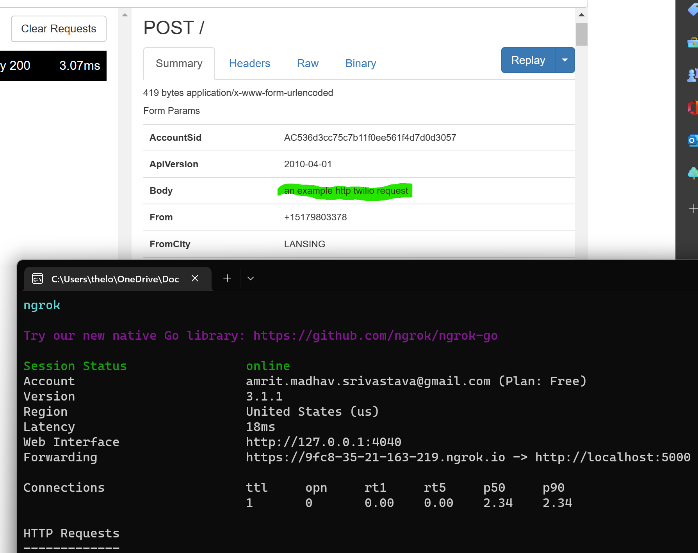The height and width of the screenshot is (553, 698).
Task: Select the 200 request taking 3.07ms
Action: (53, 66)
